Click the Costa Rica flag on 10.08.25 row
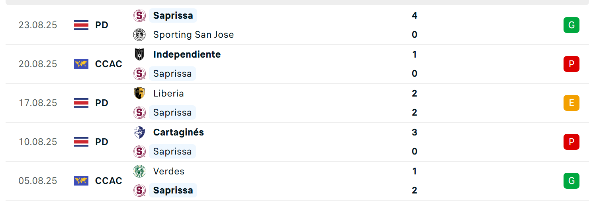 pos(81,142)
